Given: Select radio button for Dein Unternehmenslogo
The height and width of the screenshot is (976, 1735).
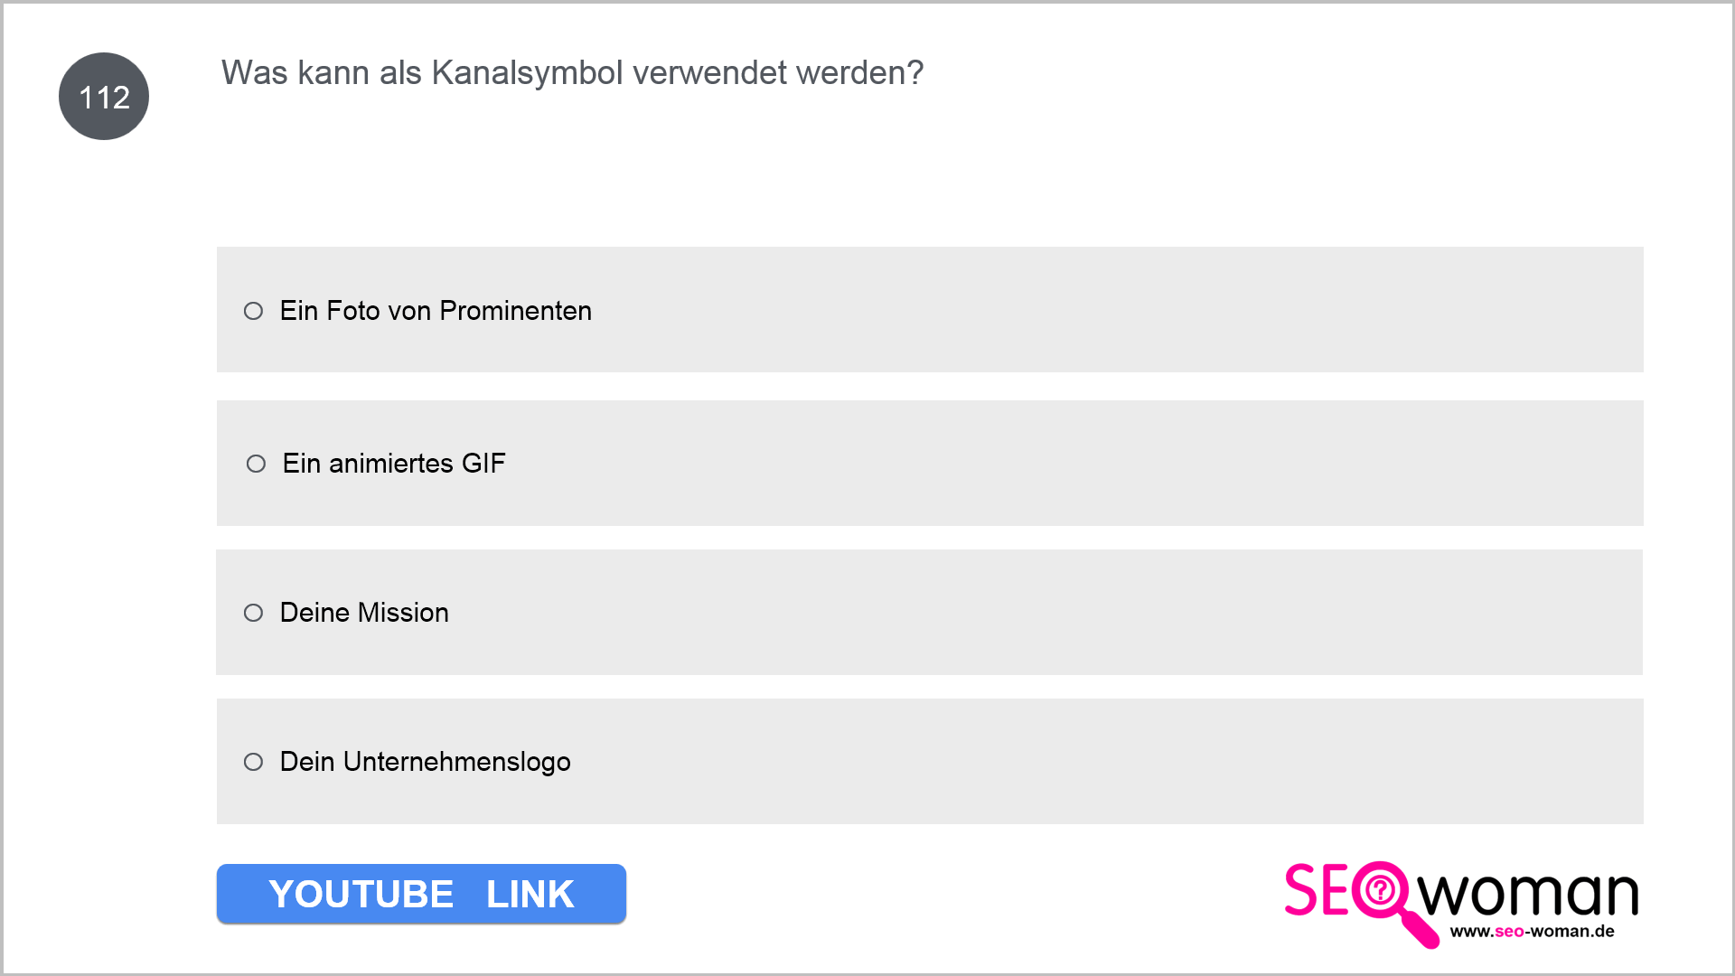Looking at the screenshot, I should [x=253, y=762].
